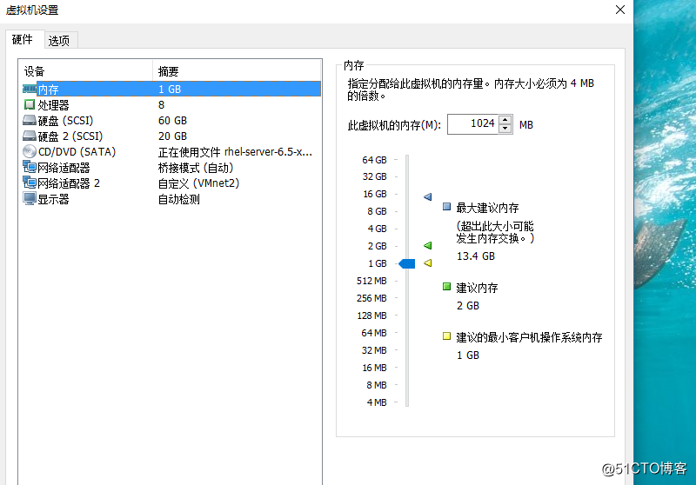Click the 256 MB scale label

click(x=371, y=298)
